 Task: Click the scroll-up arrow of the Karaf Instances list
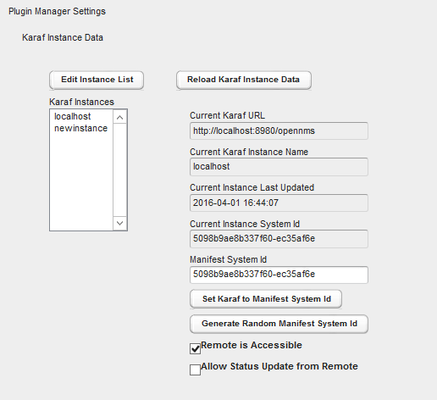120,117
